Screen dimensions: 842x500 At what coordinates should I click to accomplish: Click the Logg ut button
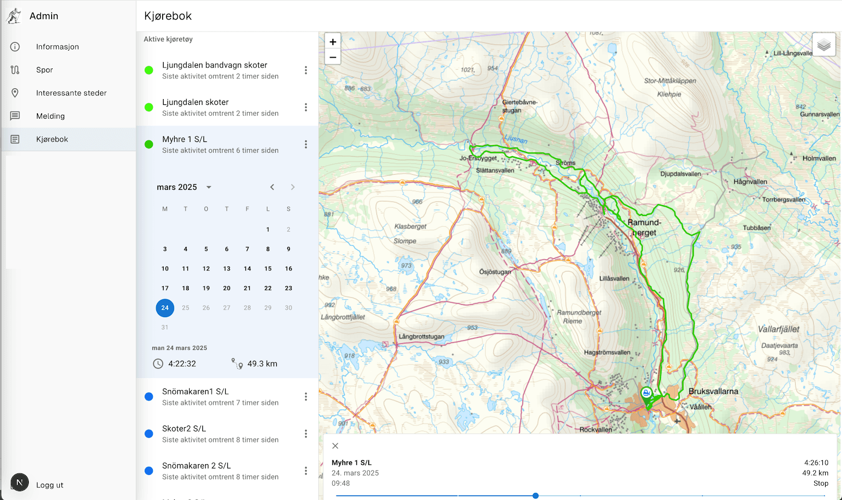(x=49, y=485)
